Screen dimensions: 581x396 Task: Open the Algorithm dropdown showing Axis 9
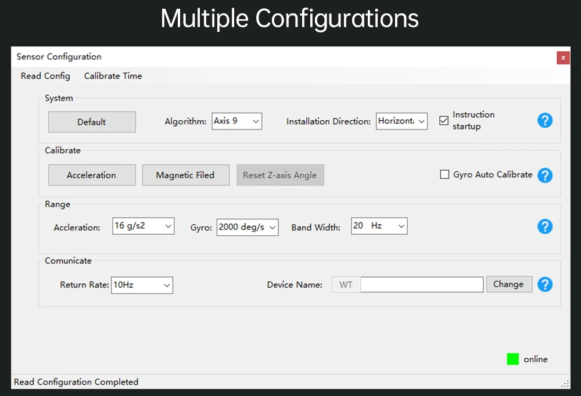tap(237, 121)
